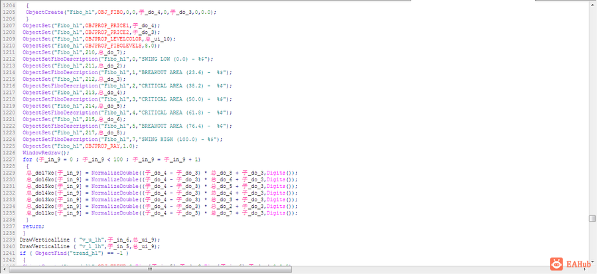The width and height of the screenshot is (597, 274).
Task: Click OBJPROP_FIBOLEVELS on line 1210
Action: (114, 46)
